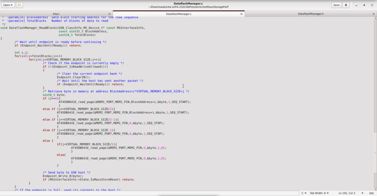Click the Save button

[x=336, y=5]
